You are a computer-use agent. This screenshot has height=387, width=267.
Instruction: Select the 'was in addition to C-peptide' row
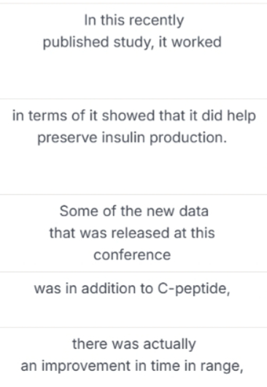point(133,300)
